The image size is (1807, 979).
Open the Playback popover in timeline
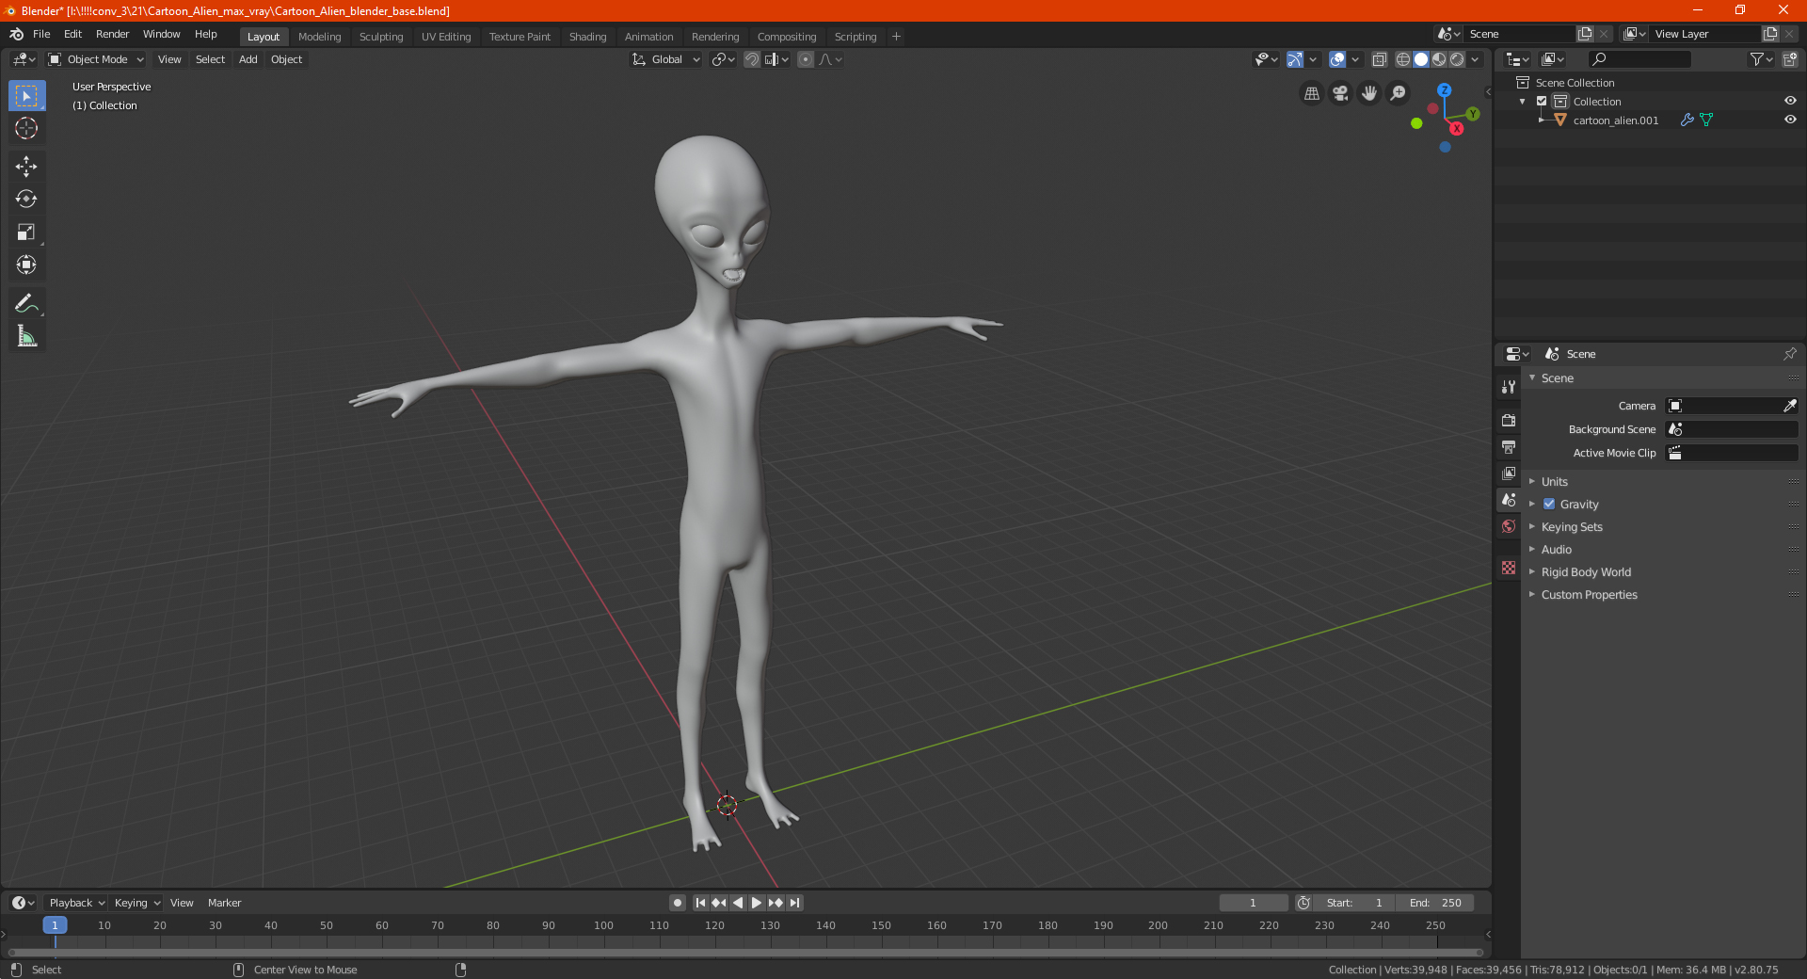coord(76,903)
